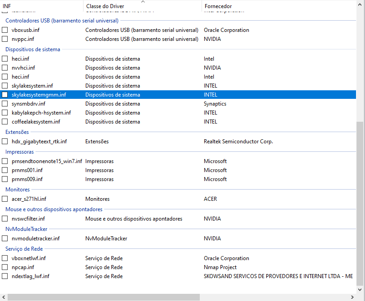Check the prnms001.inf checkbox
365x301 pixels.
pyautogui.click(x=4, y=170)
